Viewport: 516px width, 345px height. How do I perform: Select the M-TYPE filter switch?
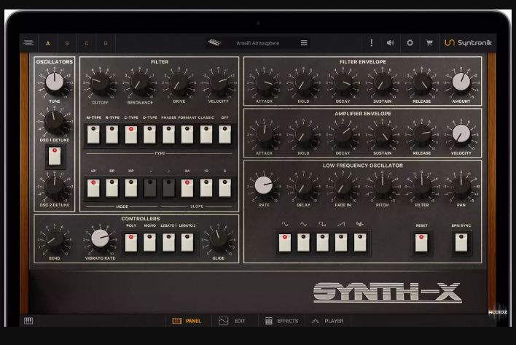pos(93,134)
